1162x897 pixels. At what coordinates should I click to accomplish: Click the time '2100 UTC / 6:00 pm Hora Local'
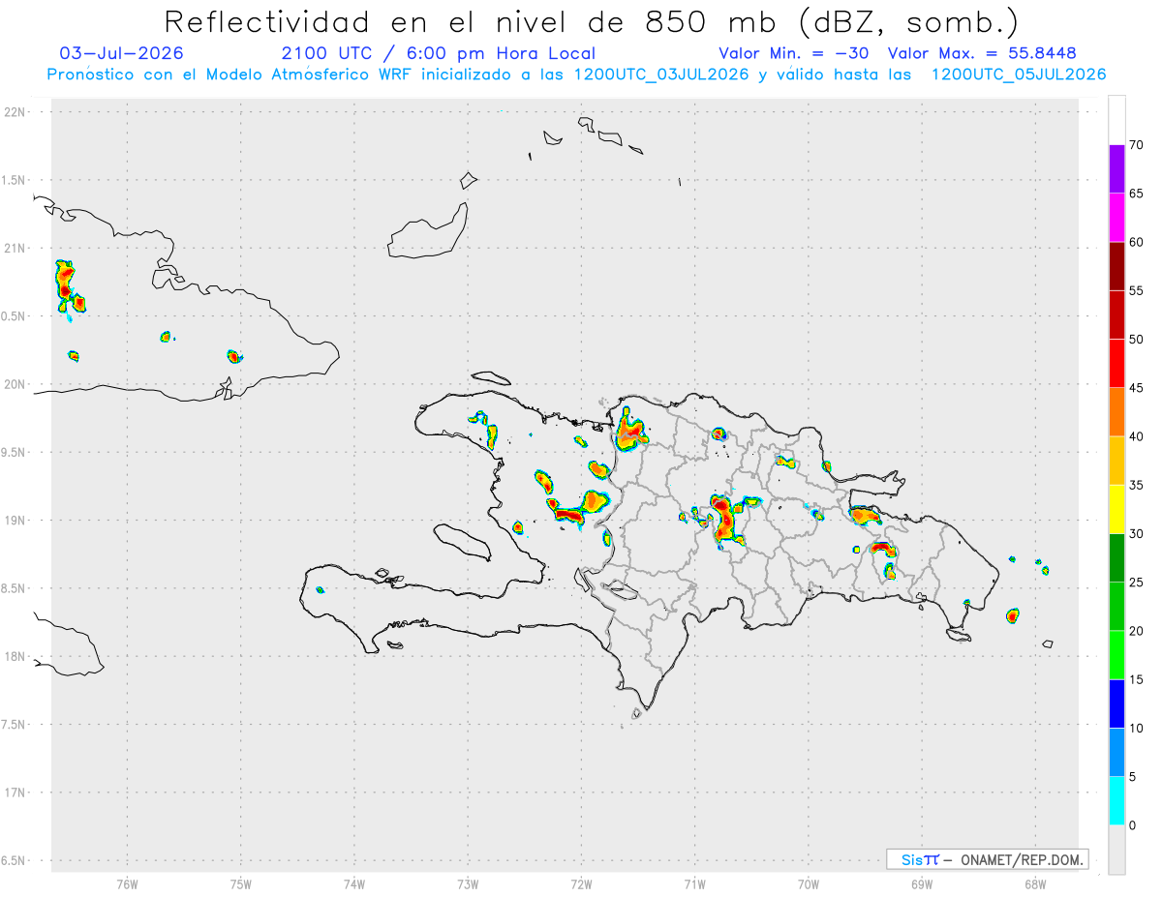[x=438, y=53]
